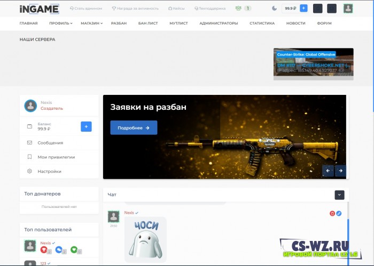The image size is (374, 266).
Task: Click the 'Заявки на разбан' banner image
Action: (x=224, y=137)
